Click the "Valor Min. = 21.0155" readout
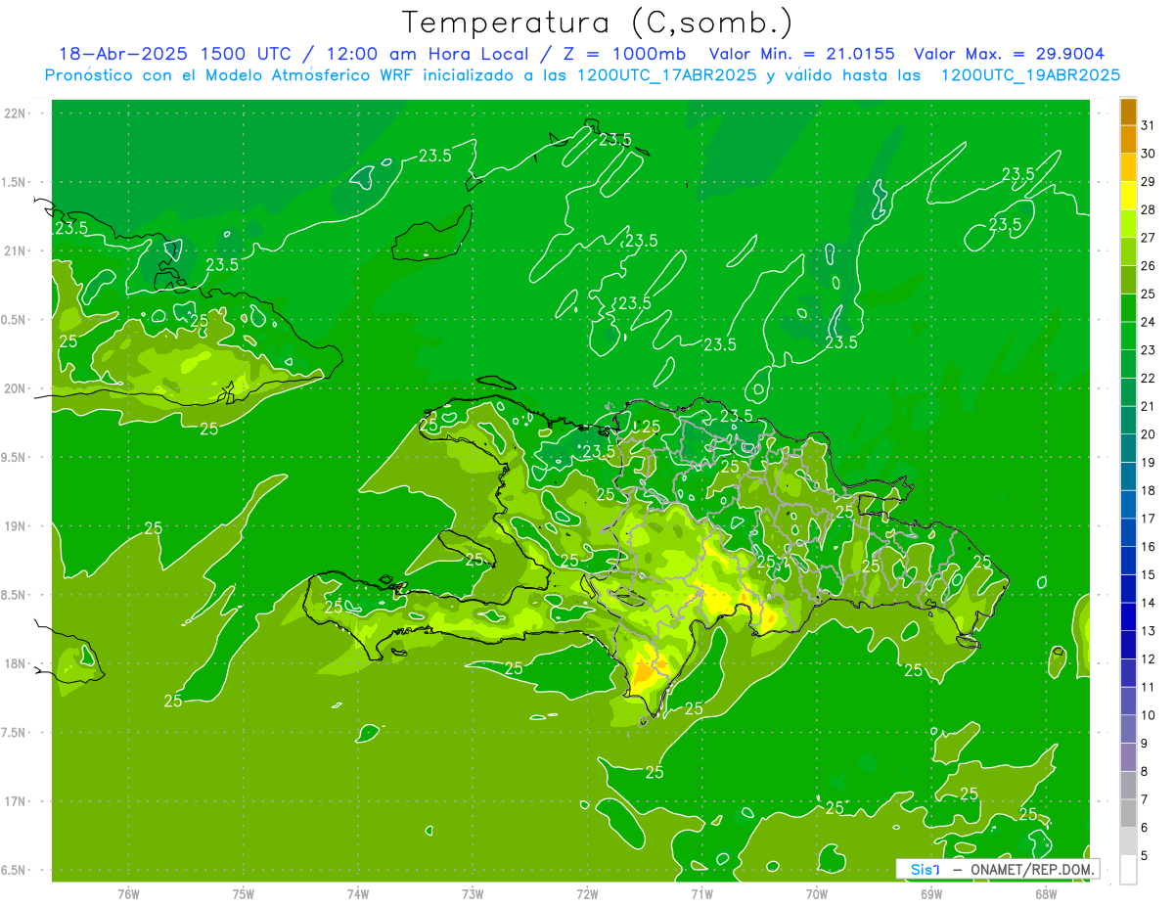The width and height of the screenshot is (1174, 907). 801,54
